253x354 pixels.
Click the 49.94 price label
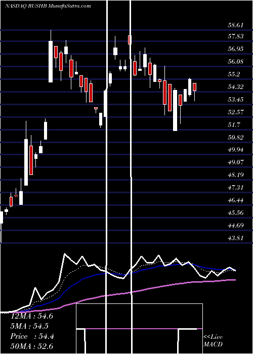point(235,150)
